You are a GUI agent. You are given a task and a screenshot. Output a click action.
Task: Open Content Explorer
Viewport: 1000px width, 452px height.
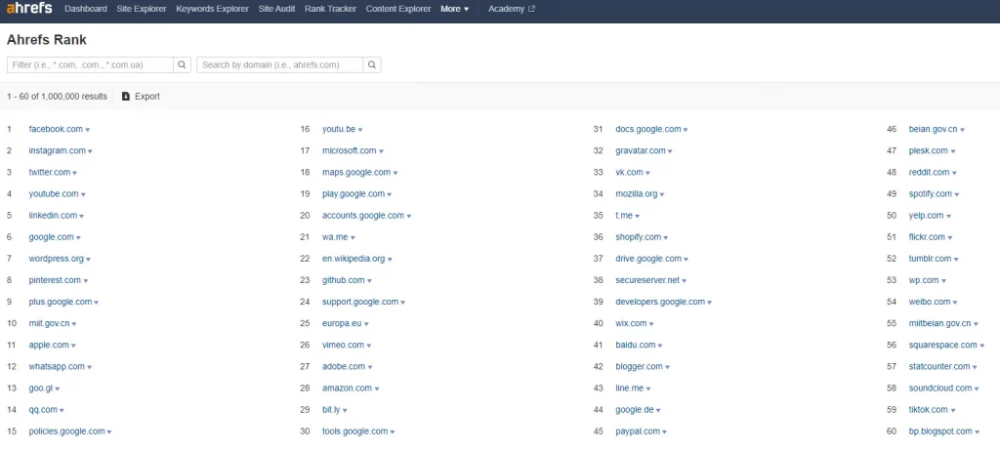tap(398, 9)
